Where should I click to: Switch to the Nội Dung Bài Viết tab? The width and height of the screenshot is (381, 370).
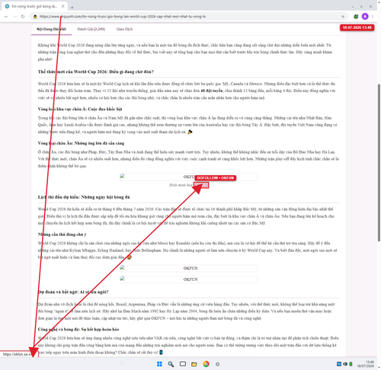(x=51, y=29)
